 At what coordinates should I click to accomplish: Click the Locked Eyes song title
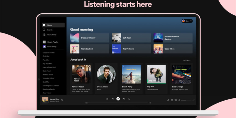tap(55, 99)
